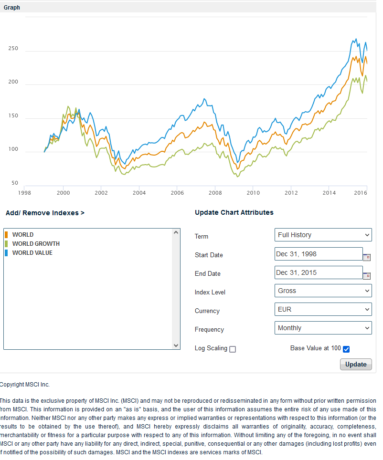The width and height of the screenshot is (383, 460).
Task: Open the Start Date calendar picker icon
Action: (x=367, y=257)
